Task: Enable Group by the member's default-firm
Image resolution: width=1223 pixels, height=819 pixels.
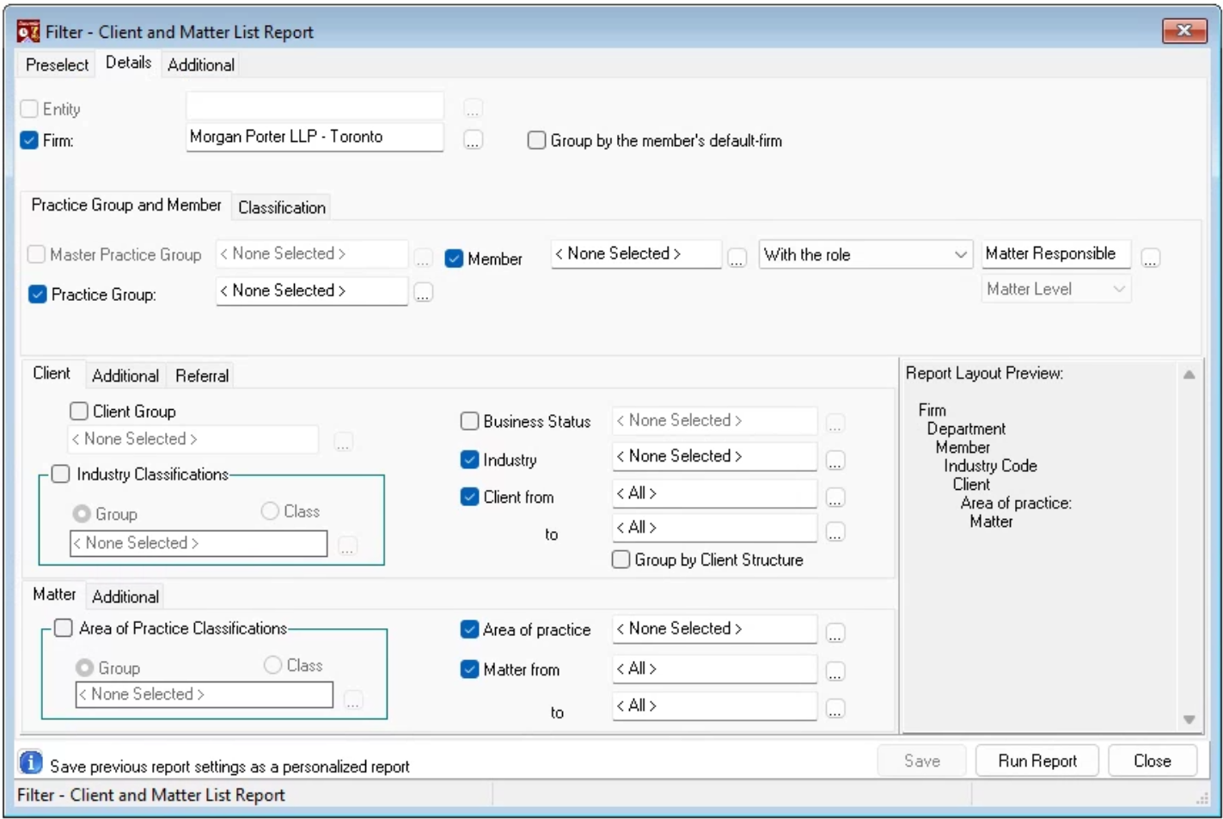Action: click(536, 140)
